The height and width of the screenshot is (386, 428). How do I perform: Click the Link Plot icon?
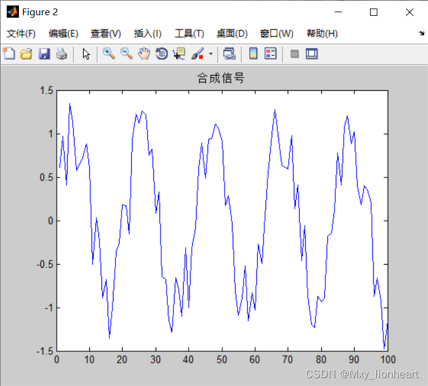tap(230, 54)
